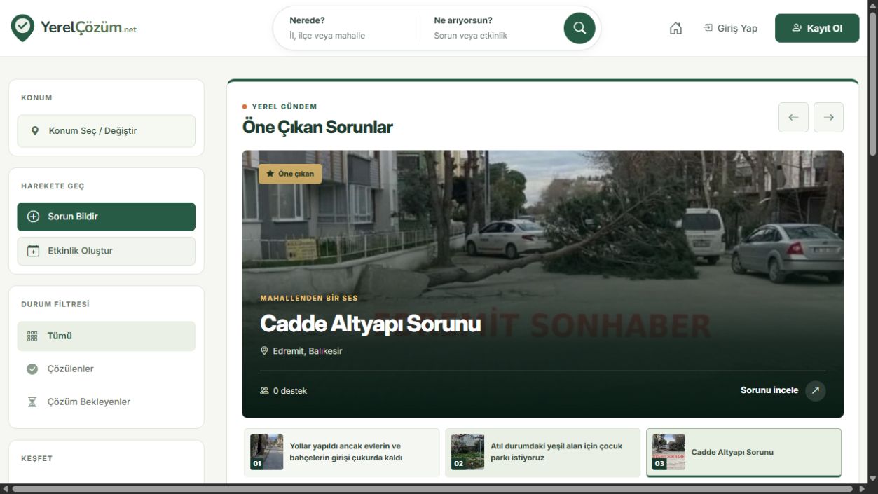Viewport: 878px width, 494px height.
Task: Select slide 03 Cadde Altyapı Sorunu
Action: [743, 453]
